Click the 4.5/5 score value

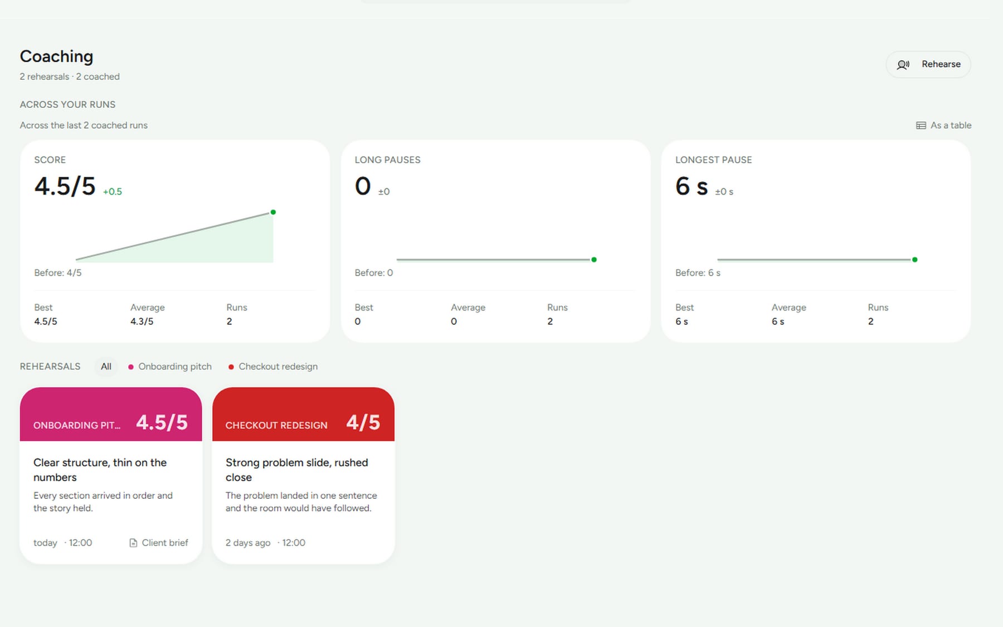pyautogui.click(x=65, y=186)
